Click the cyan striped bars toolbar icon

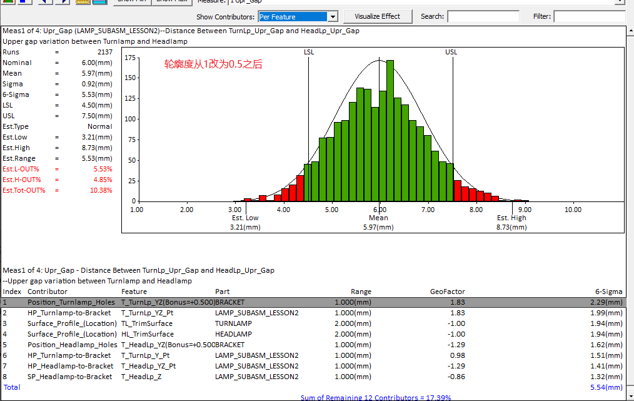click(x=99, y=2)
